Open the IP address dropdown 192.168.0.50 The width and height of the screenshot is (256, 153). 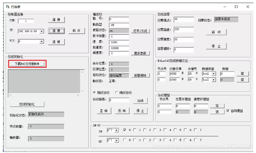click(42, 31)
